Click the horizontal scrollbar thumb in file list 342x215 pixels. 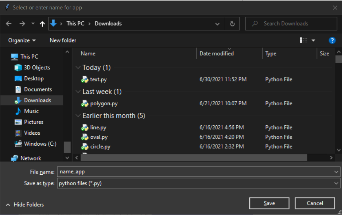[x=194, y=158]
